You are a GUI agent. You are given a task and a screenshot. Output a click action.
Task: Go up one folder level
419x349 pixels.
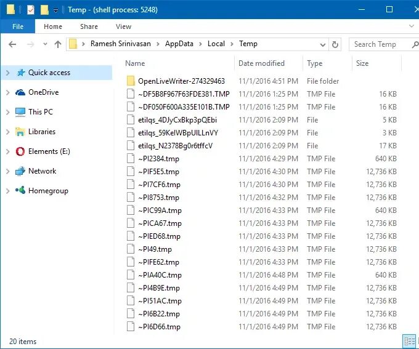click(x=58, y=44)
